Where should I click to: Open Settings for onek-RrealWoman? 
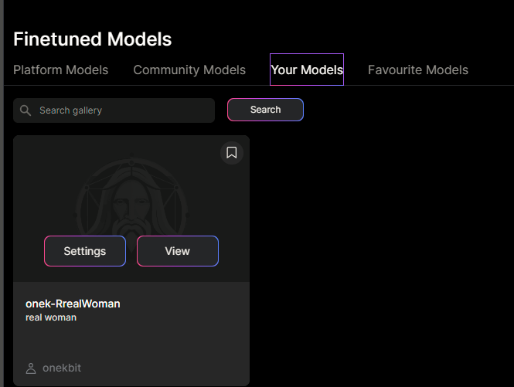click(x=85, y=251)
